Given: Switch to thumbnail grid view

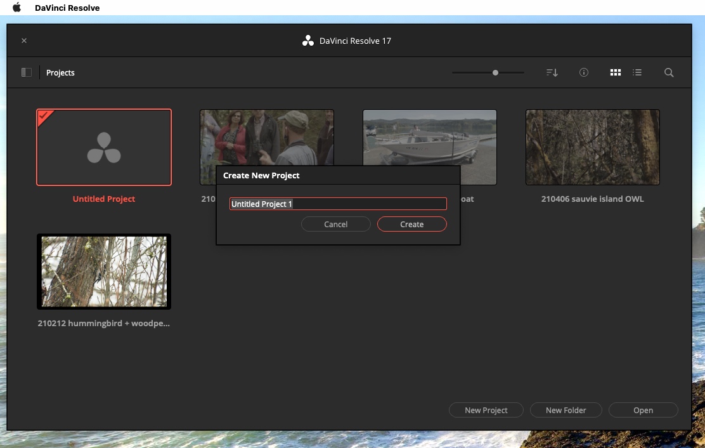Looking at the screenshot, I should click(x=616, y=72).
